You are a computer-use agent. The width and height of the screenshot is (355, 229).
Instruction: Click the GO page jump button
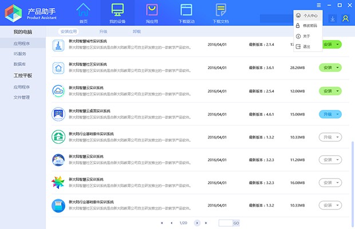pos(236,223)
